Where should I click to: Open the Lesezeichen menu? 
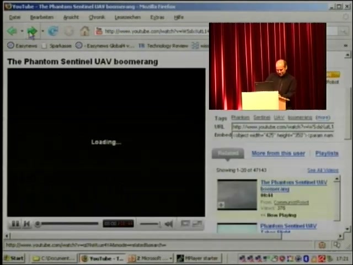pyautogui.click(x=127, y=17)
